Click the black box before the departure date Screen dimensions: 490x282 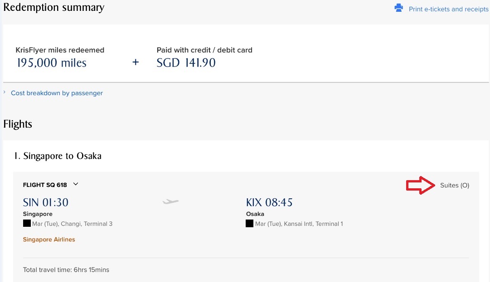point(27,224)
